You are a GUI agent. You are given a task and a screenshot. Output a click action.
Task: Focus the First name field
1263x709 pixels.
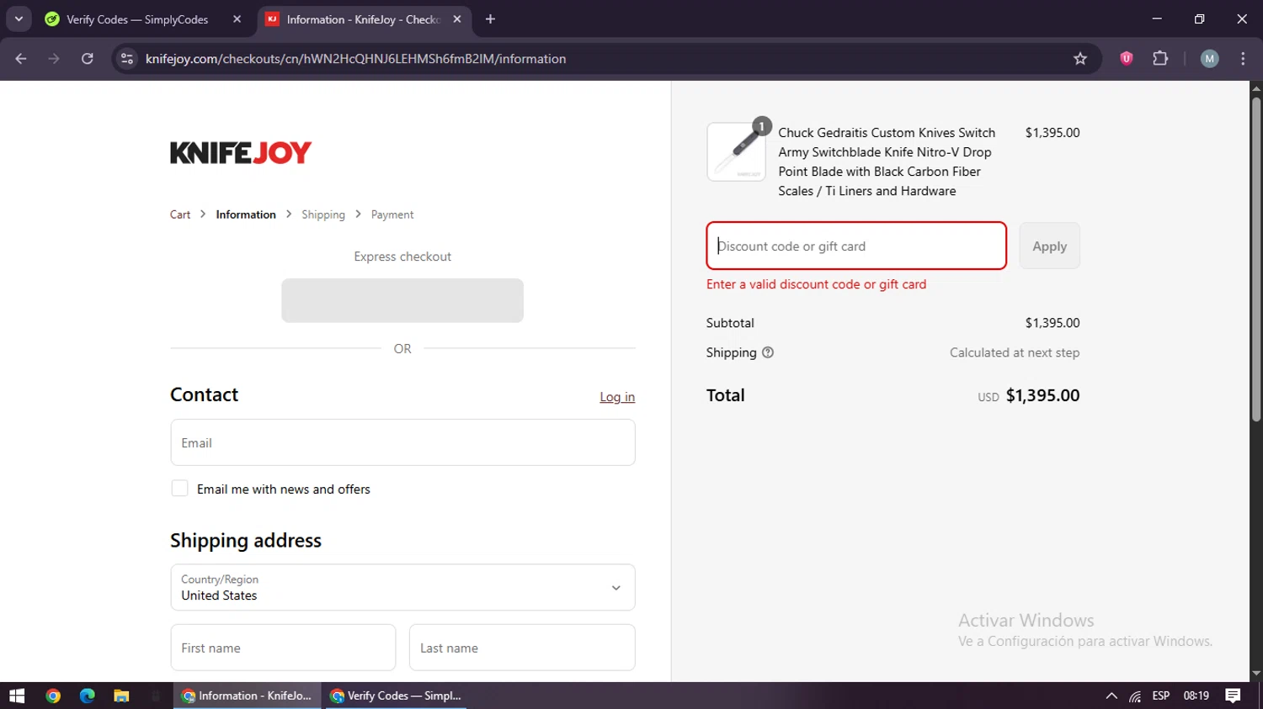(283, 648)
